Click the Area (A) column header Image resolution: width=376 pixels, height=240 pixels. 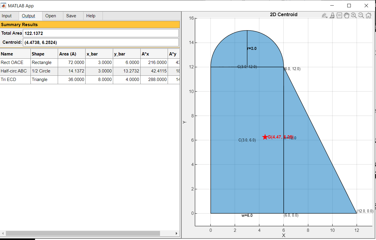click(72, 54)
